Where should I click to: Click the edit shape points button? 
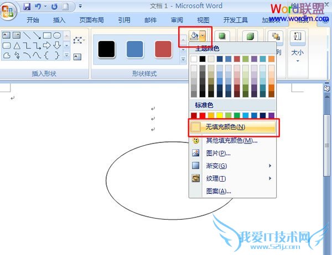tap(79, 40)
